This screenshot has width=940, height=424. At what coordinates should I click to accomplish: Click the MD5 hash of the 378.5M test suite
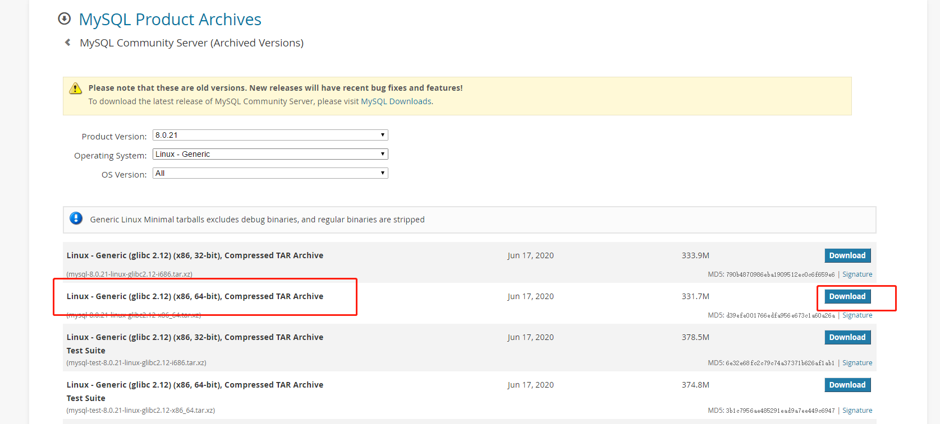coord(780,363)
